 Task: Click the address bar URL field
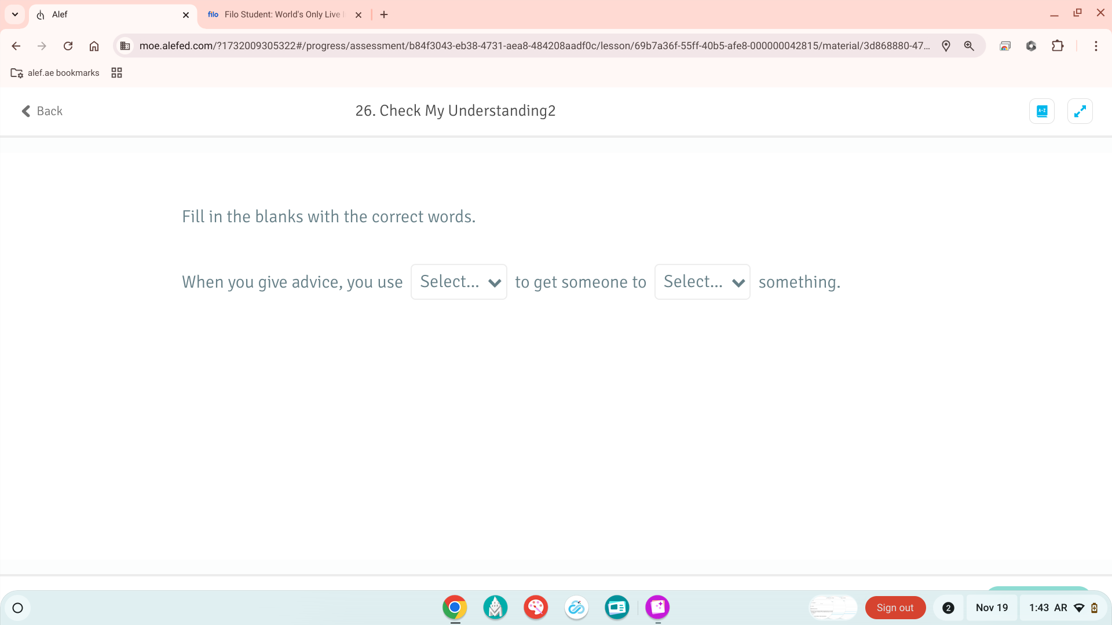[x=533, y=46]
